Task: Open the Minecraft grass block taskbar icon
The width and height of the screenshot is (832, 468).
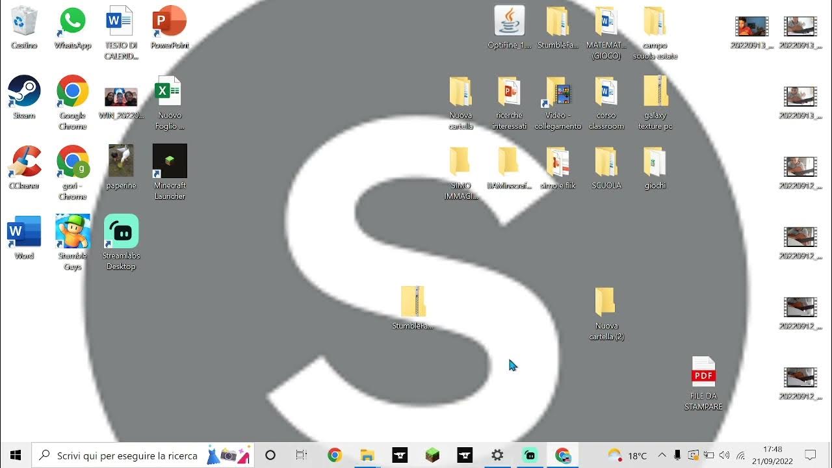Action: [x=432, y=455]
